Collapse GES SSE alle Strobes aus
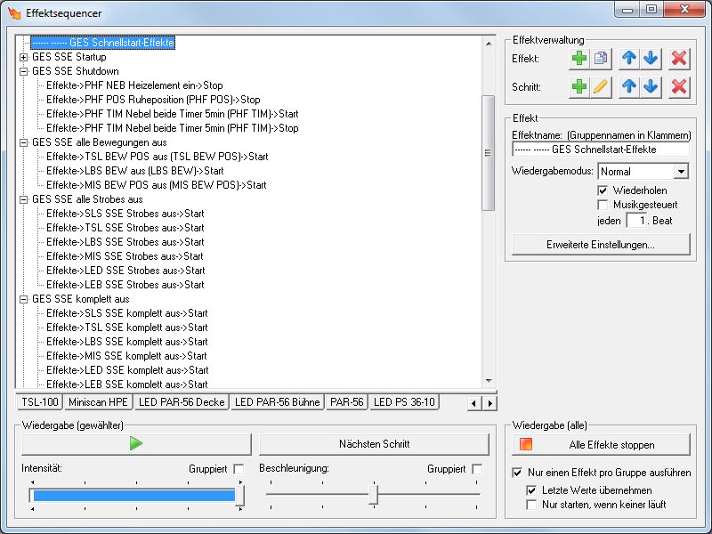This screenshot has height=534, width=712. tap(23, 199)
